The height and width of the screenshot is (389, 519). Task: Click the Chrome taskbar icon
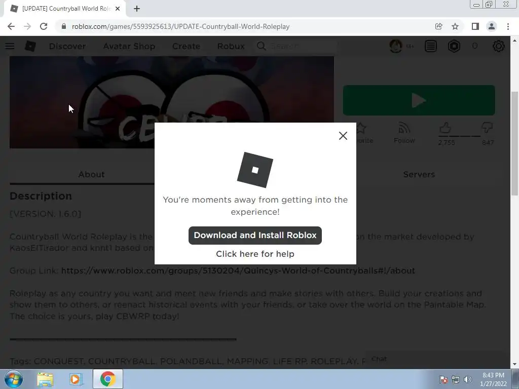pos(108,379)
